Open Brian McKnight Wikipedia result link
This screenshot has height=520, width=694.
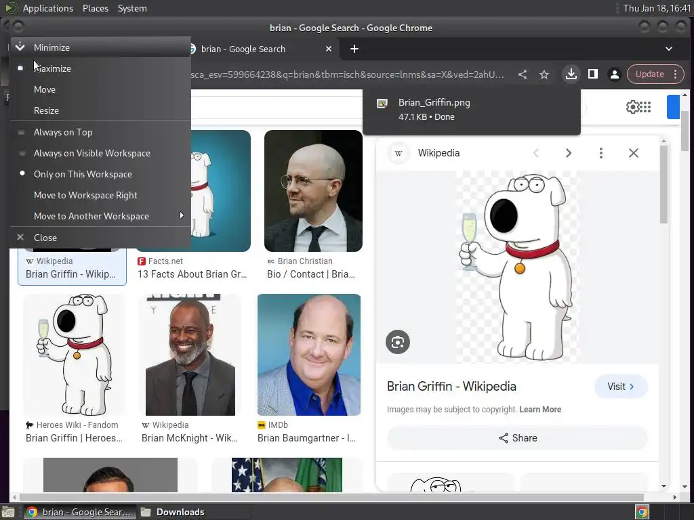click(190, 438)
